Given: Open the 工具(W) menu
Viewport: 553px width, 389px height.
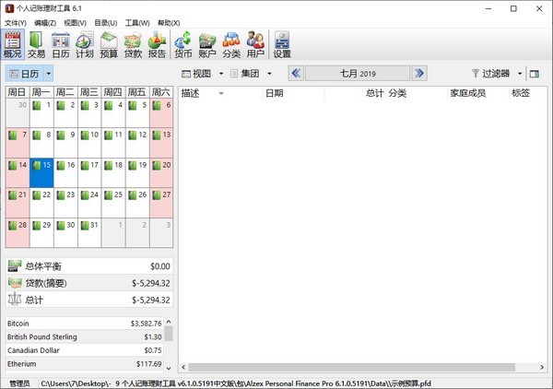Looking at the screenshot, I should tap(137, 22).
